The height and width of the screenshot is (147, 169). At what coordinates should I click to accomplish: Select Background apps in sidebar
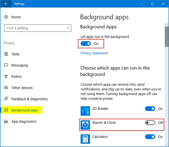click(x=25, y=110)
